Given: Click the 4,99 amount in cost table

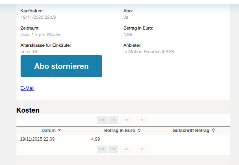Looking at the screenshot, I should click(96, 139).
